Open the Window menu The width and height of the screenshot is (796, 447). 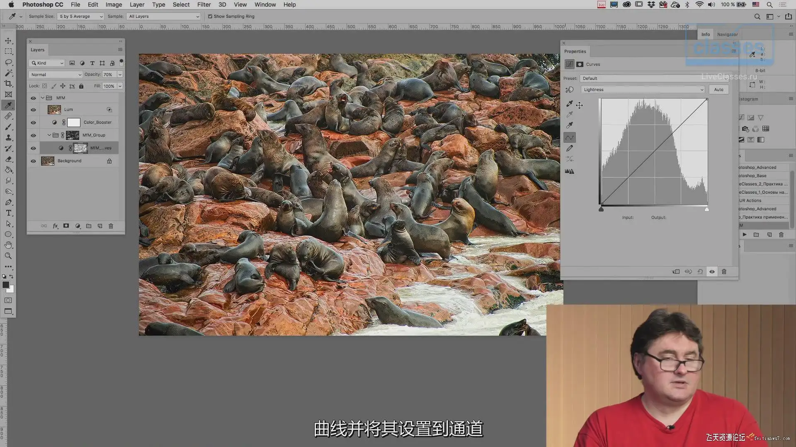[265, 5]
